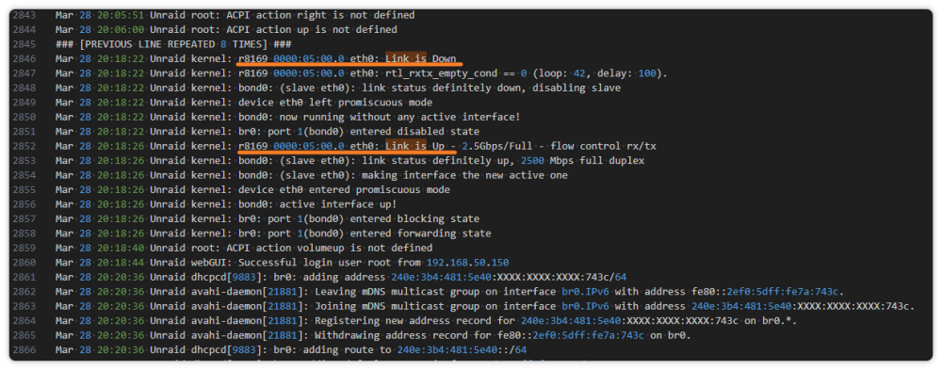
Task: Click 'Registering new address record' avahi line
Action: (426, 321)
